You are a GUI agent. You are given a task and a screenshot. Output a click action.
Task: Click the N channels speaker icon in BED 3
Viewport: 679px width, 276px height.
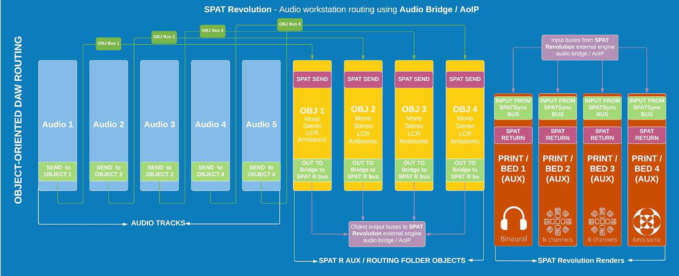602,222
